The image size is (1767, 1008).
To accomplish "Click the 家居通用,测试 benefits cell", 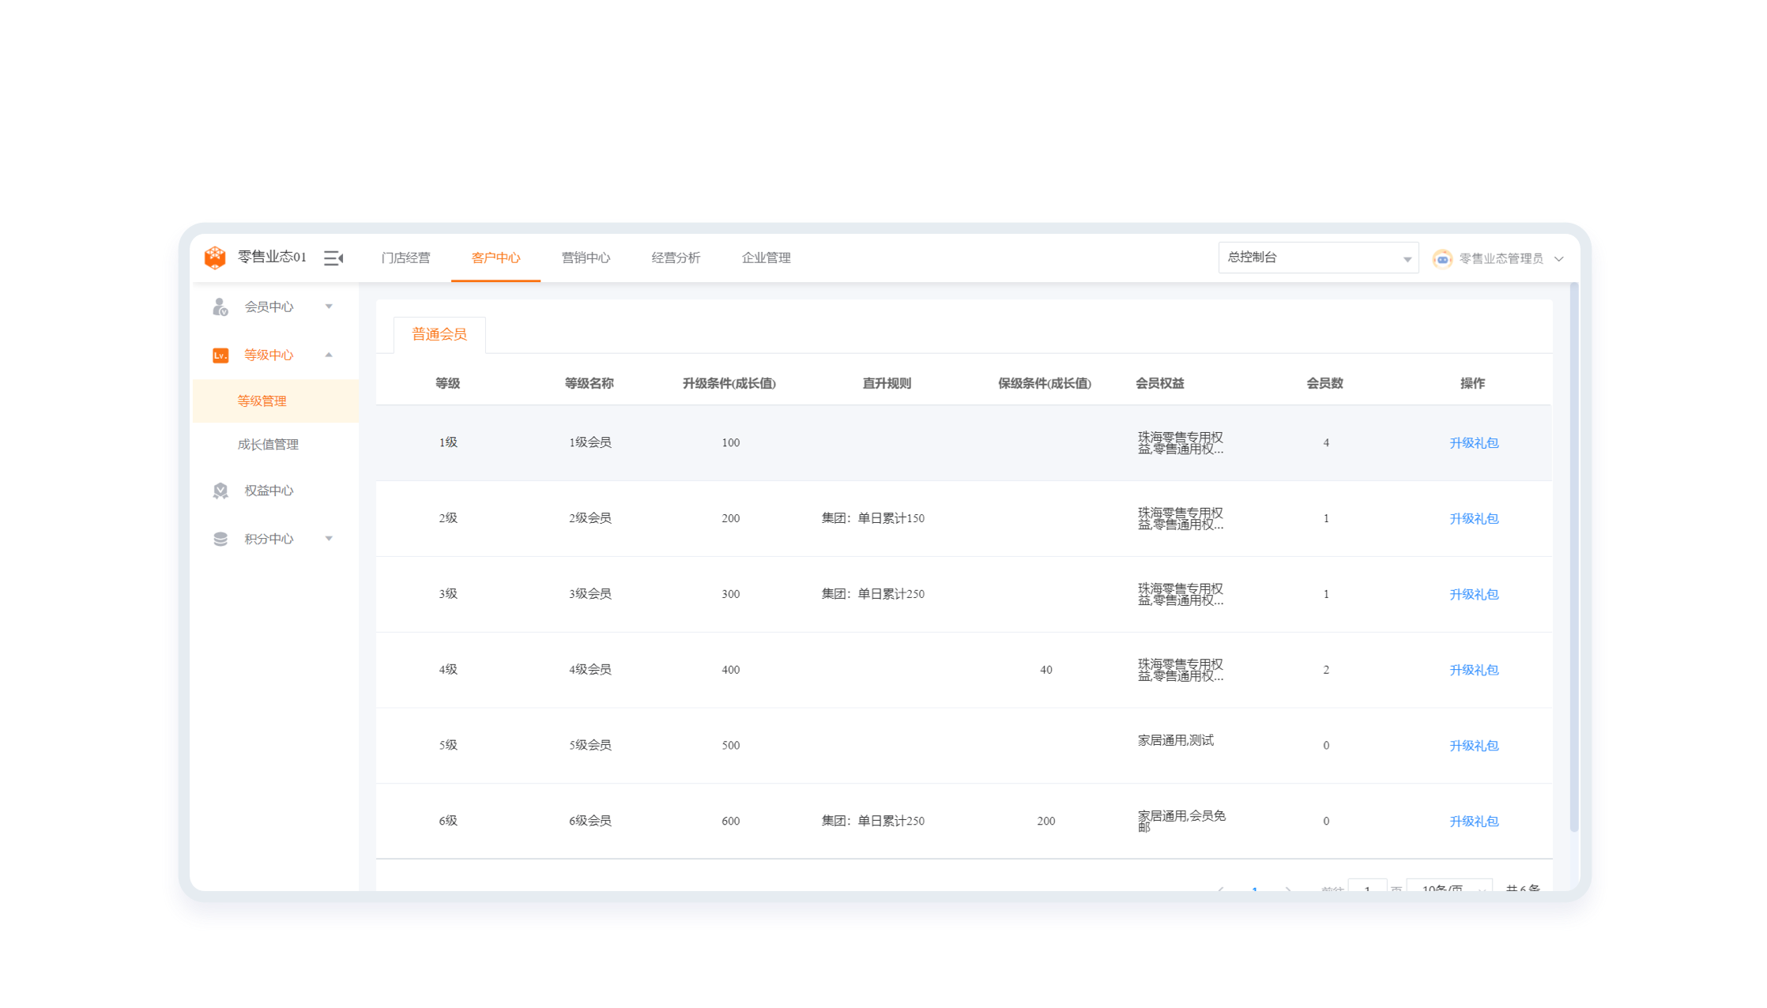I will (x=1176, y=740).
